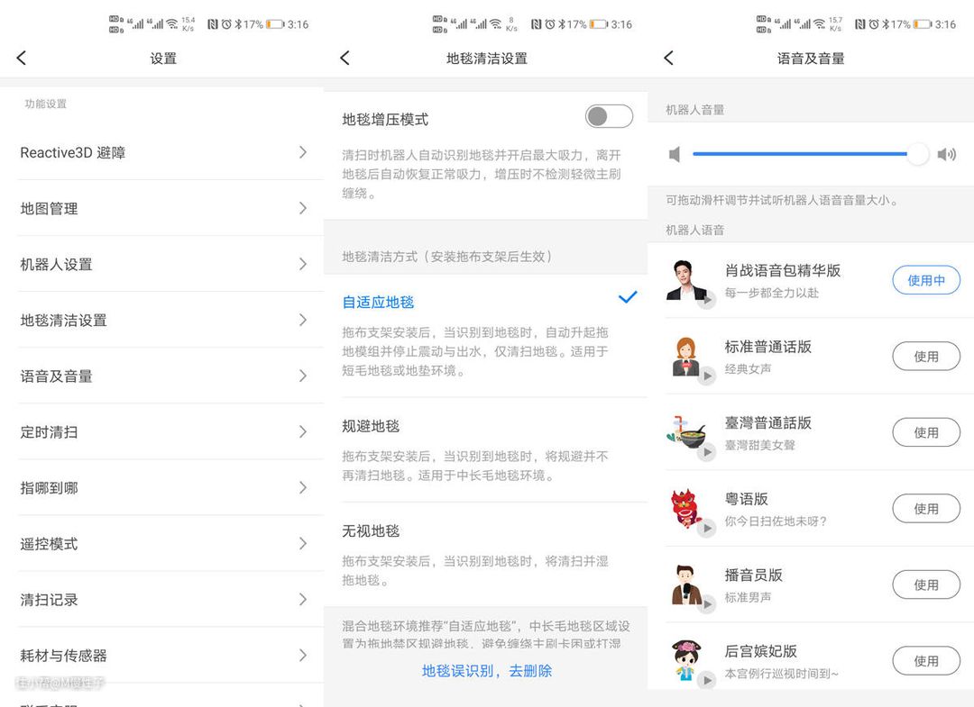Tap back arrow on 语音及音量 screen
974x707 pixels.
(x=668, y=59)
